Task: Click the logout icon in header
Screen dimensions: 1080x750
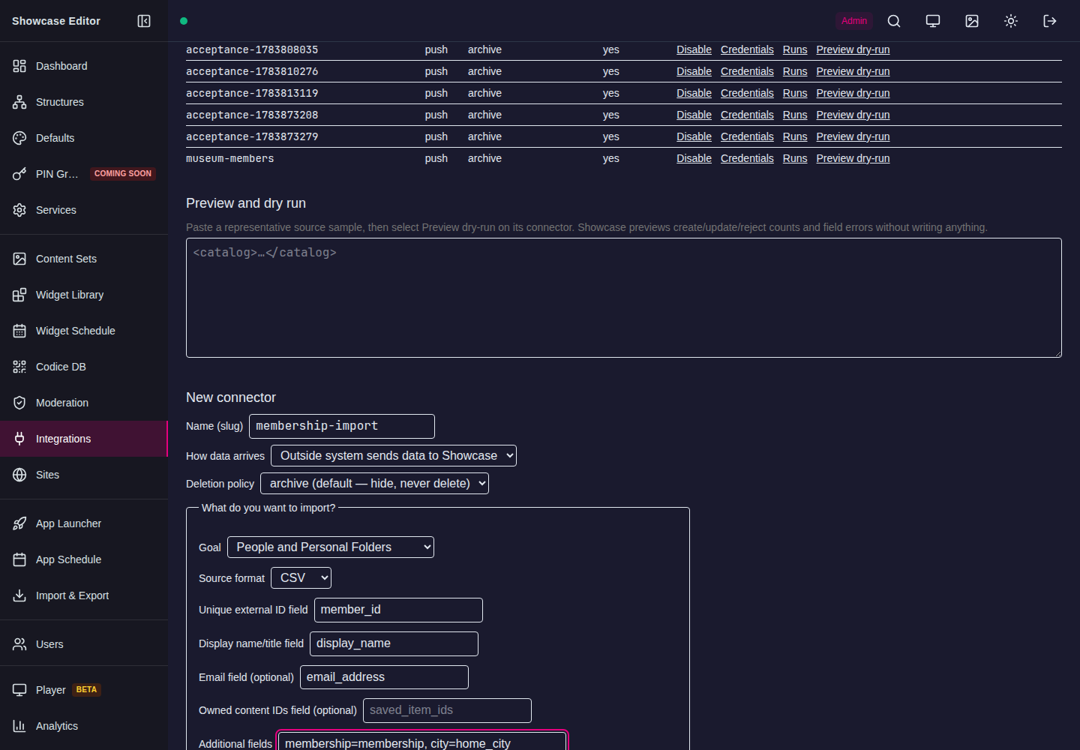Action: coord(1050,21)
